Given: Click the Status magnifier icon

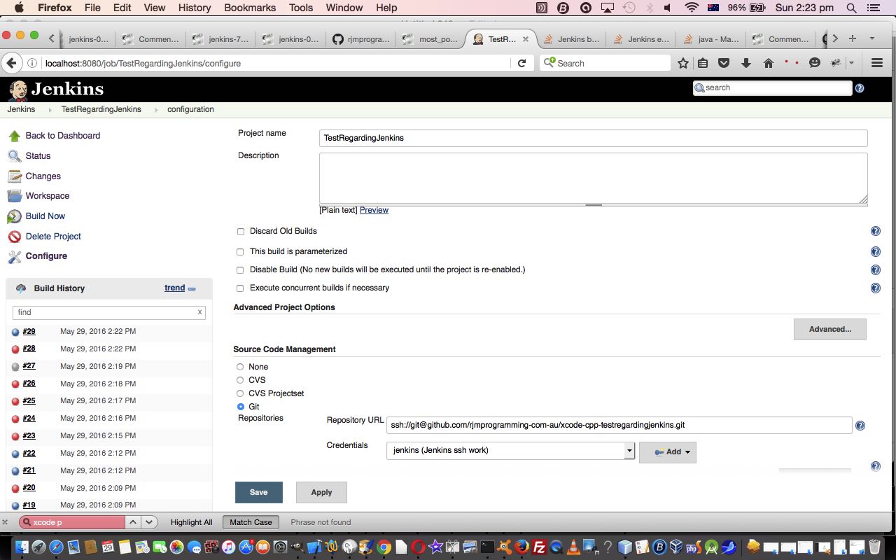Looking at the screenshot, I should tap(15, 156).
